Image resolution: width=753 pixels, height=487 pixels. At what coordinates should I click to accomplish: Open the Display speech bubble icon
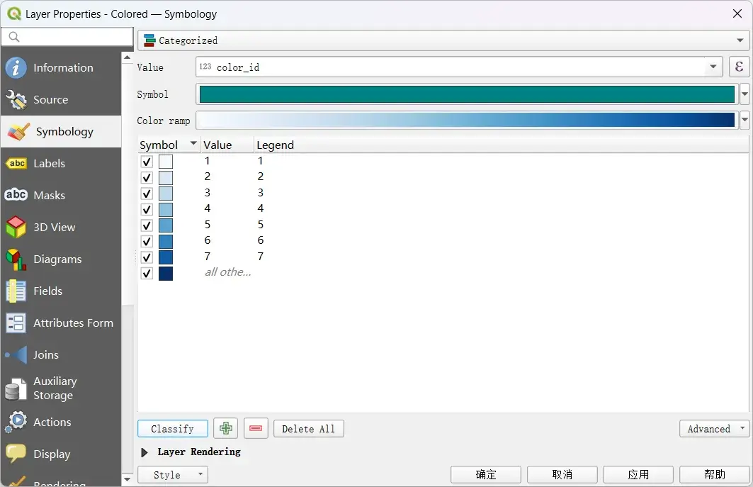(16, 454)
